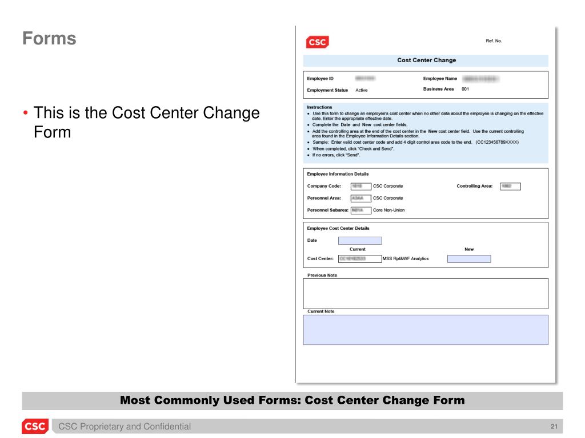Click the Controlling Area field

point(510,186)
